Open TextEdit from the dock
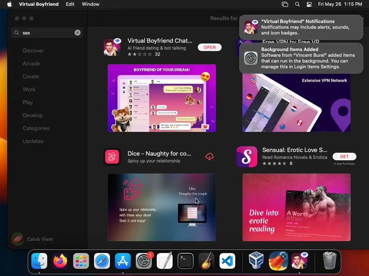The height and width of the screenshot is (276, 369). coord(164,261)
